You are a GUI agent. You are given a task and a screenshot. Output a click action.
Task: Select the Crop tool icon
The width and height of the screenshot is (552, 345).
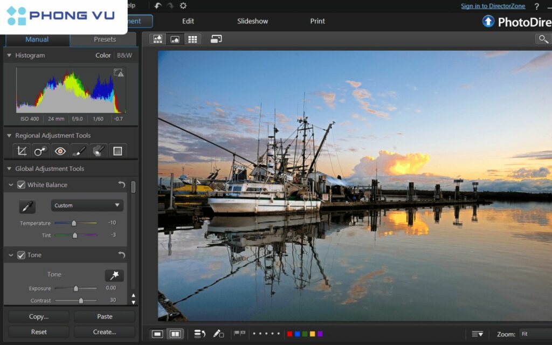[x=22, y=151]
